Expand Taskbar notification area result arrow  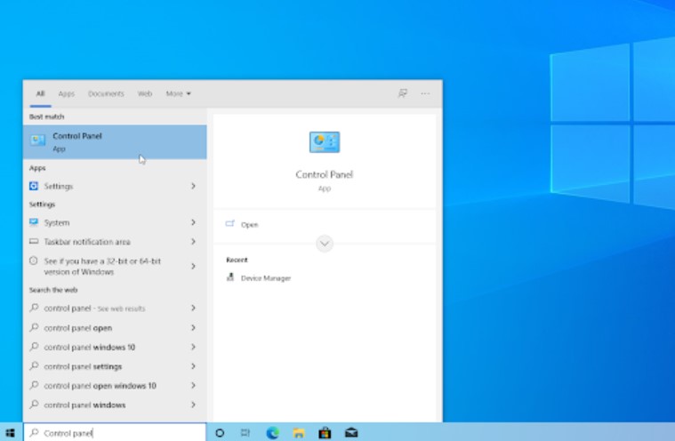point(193,241)
